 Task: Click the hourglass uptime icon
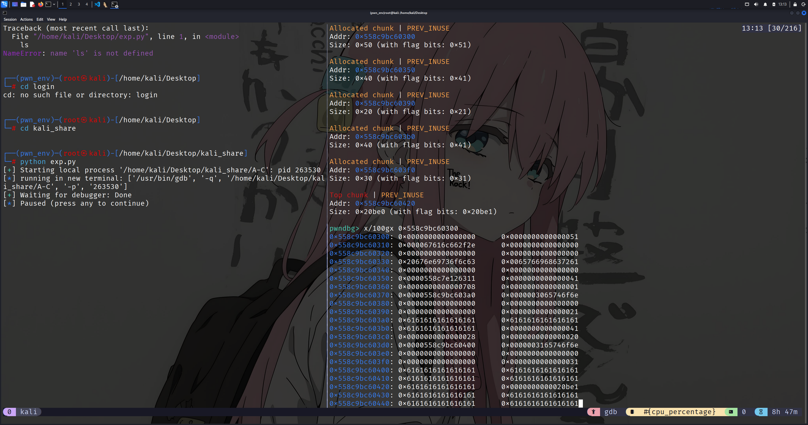[761, 412]
